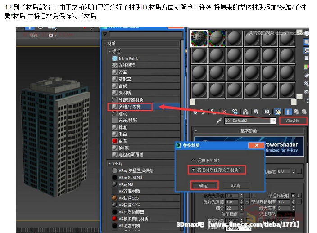Select the Ink 'n Paint material
The height and width of the screenshot is (233, 317).
(x=128, y=58)
